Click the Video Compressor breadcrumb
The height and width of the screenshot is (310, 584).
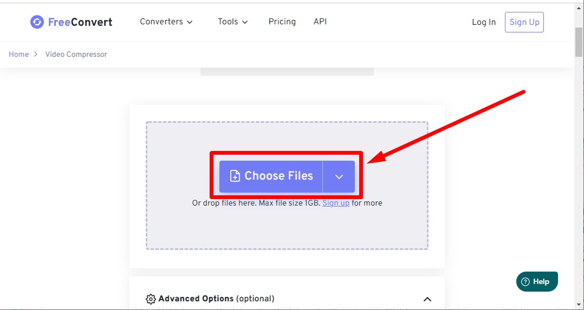pos(76,54)
